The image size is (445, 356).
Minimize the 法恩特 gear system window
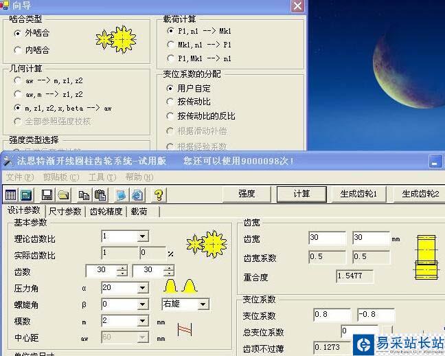pyautogui.click(x=435, y=162)
